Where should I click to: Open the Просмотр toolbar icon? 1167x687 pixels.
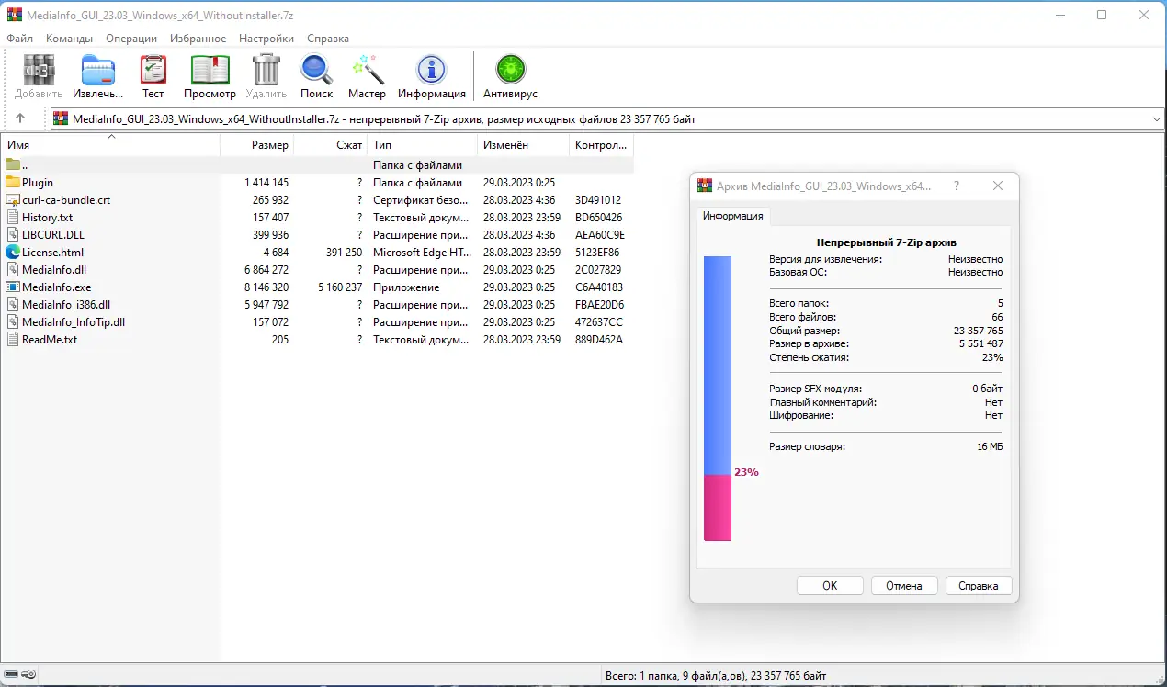click(210, 71)
